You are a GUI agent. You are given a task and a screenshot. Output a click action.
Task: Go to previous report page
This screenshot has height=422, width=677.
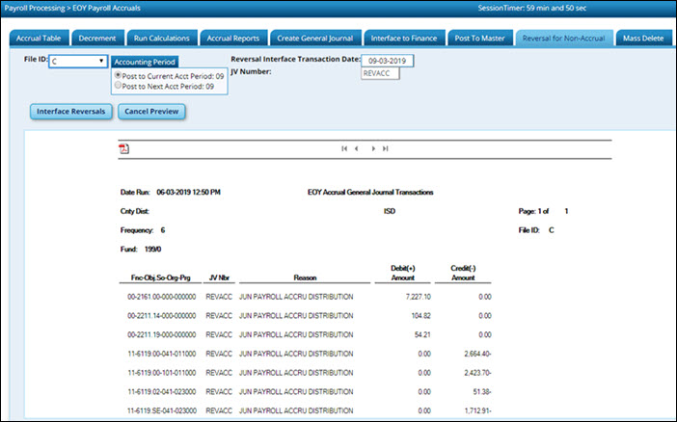pos(357,148)
